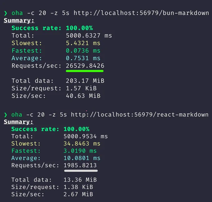Select slowest value 5.4321 ms

coord(83,43)
